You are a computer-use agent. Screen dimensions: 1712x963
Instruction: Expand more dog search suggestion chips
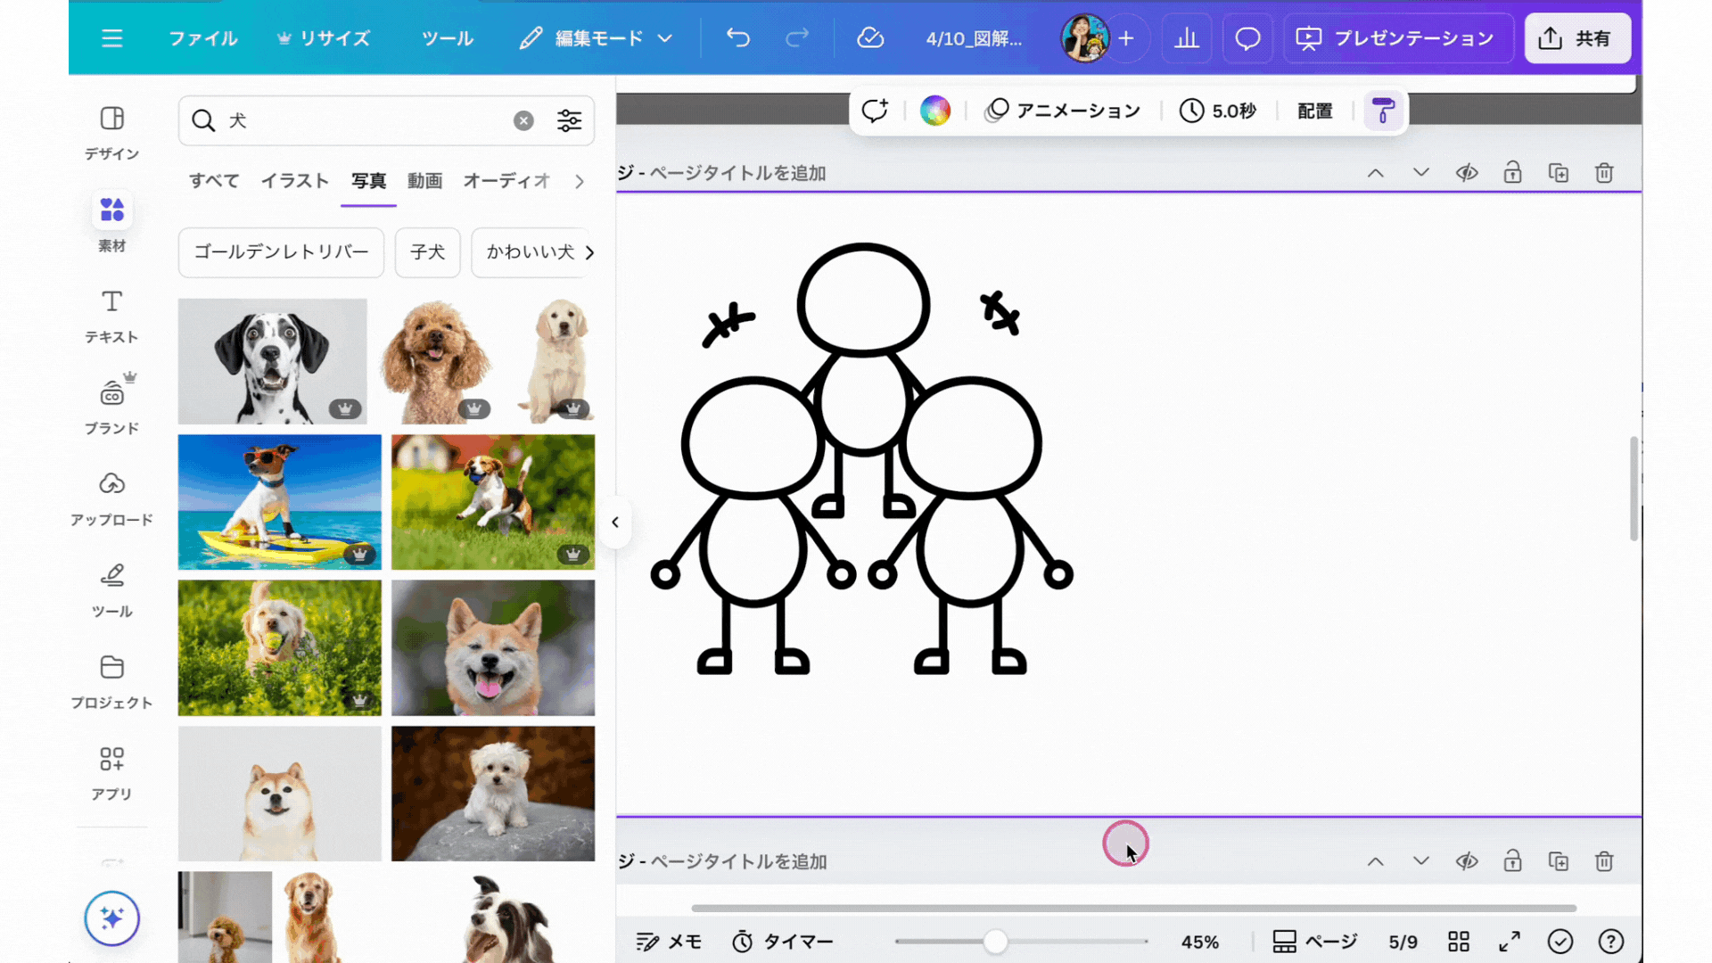588,252
